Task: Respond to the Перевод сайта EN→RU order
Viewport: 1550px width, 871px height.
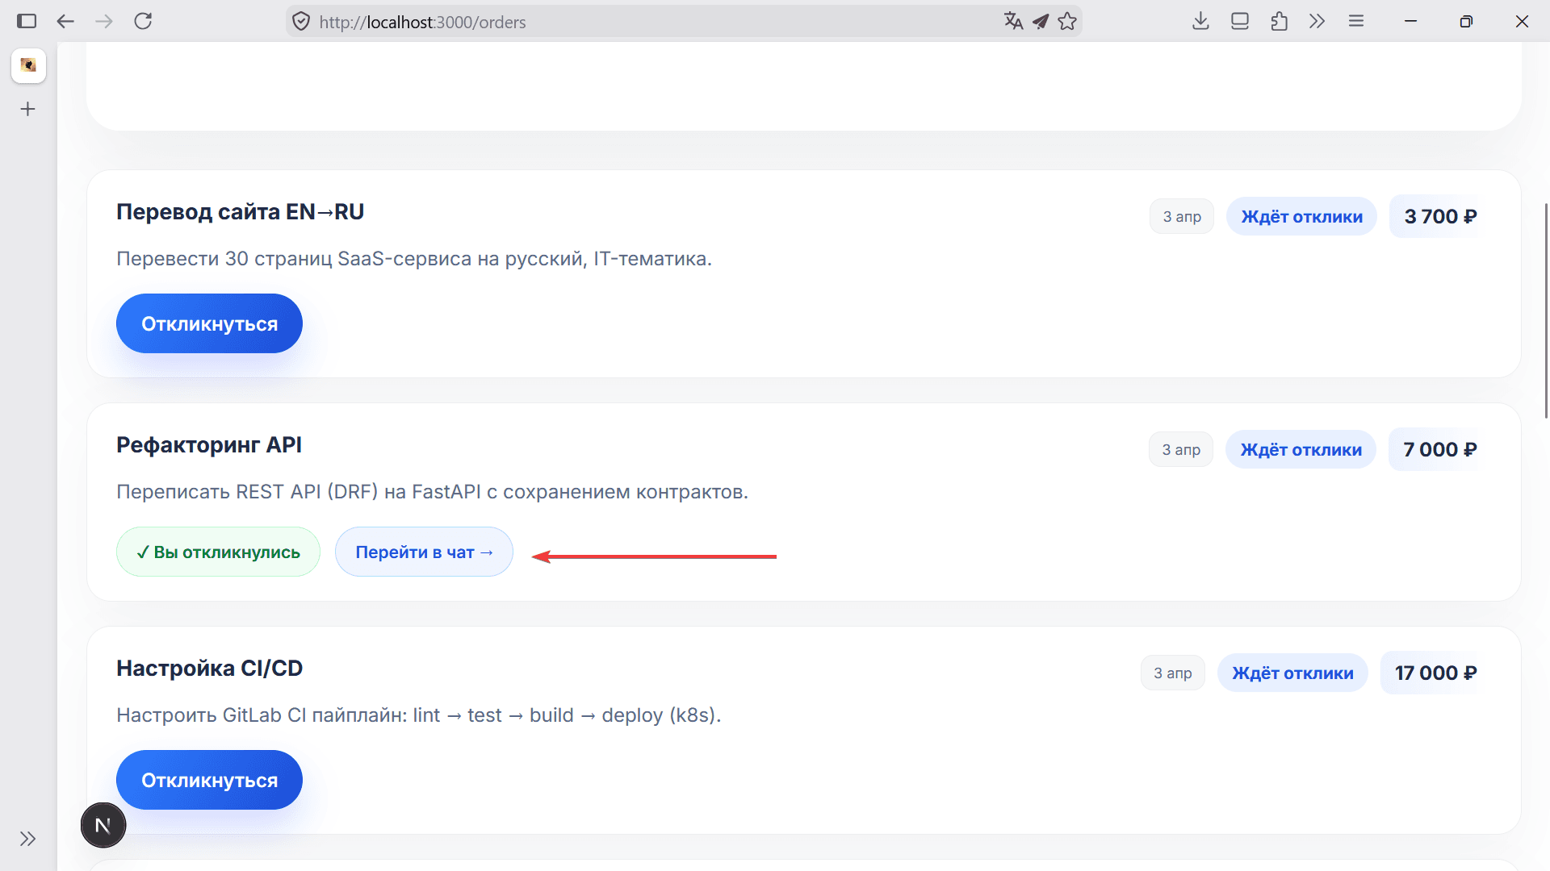Action: (209, 323)
